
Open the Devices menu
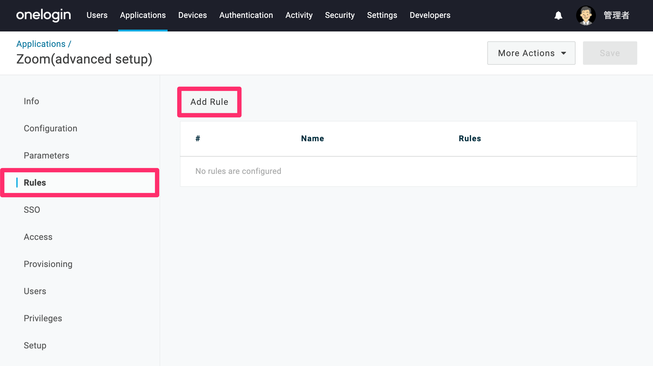(x=193, y=15)
